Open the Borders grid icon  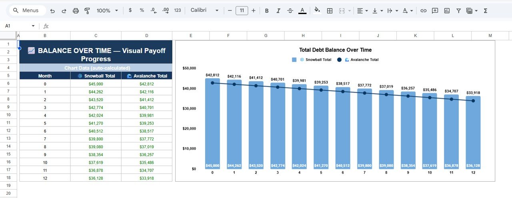[330, 11]
